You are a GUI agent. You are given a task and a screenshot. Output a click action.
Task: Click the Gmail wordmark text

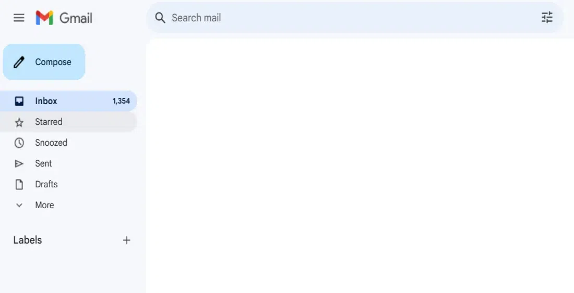[x=76, y=18]
